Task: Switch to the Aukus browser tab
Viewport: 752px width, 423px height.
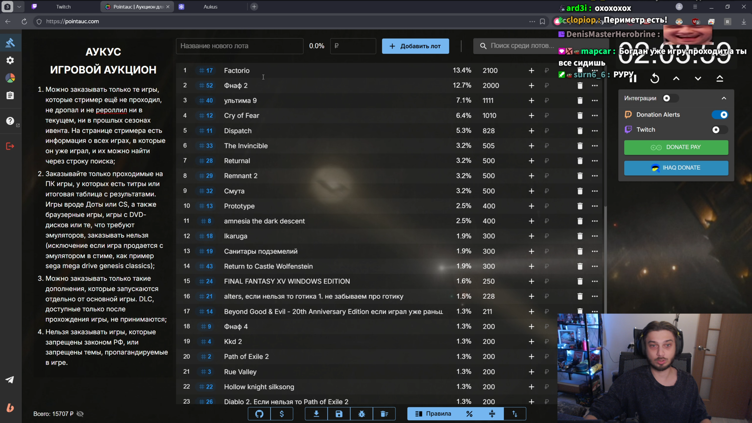Action: click(x=210, y=7)
